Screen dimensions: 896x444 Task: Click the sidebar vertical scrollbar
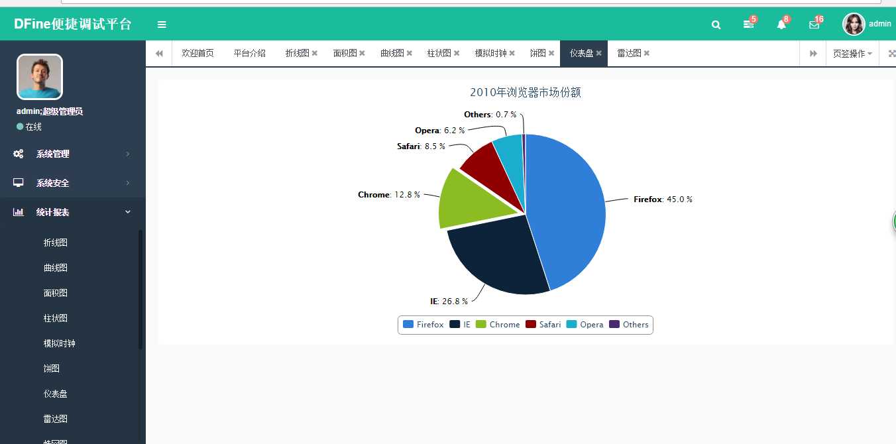click(x=140, y=289)
